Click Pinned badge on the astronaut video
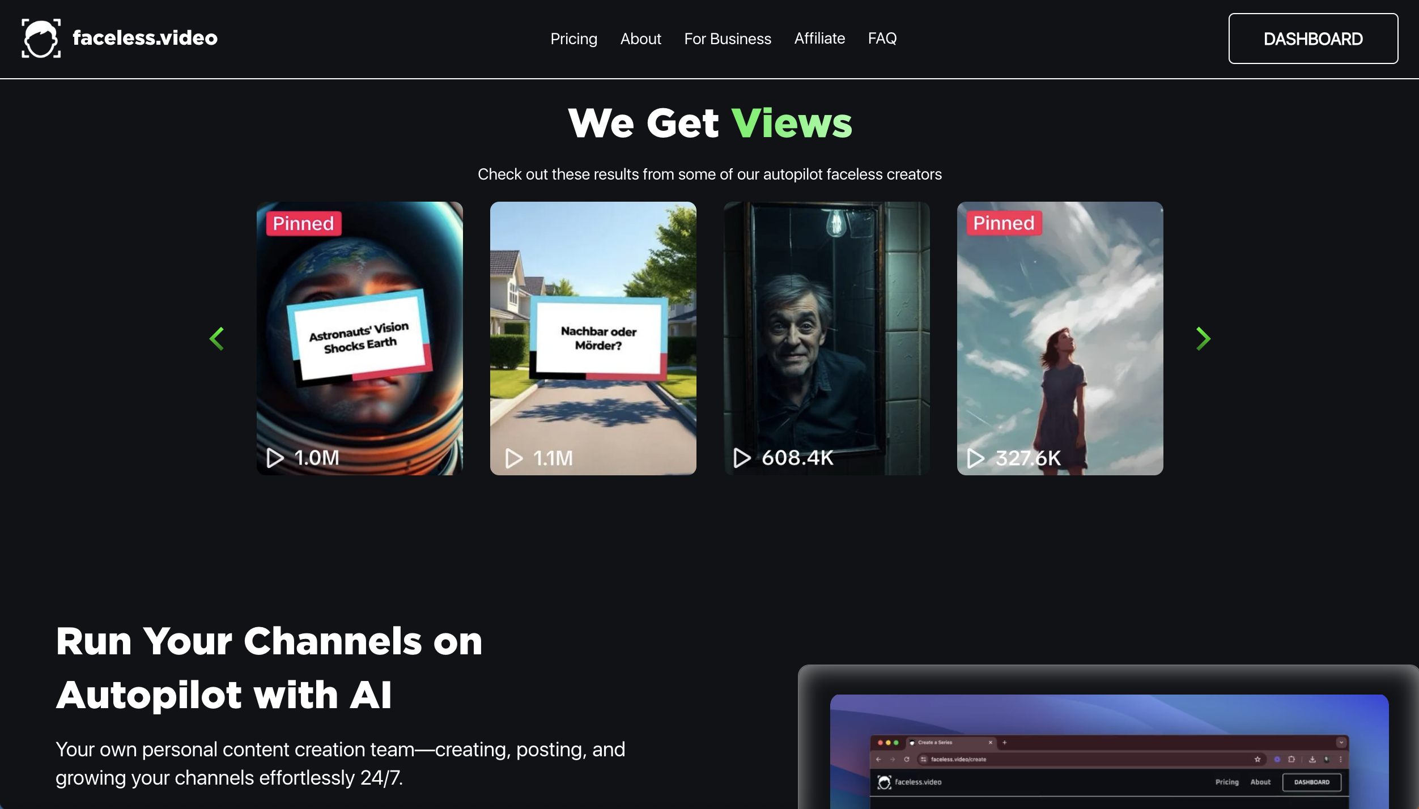Image resolution: width=1419 pixels, height=809 pixels. tap(304, 223)
